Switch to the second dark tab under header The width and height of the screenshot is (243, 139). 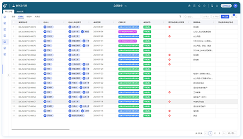pos(20,11)
